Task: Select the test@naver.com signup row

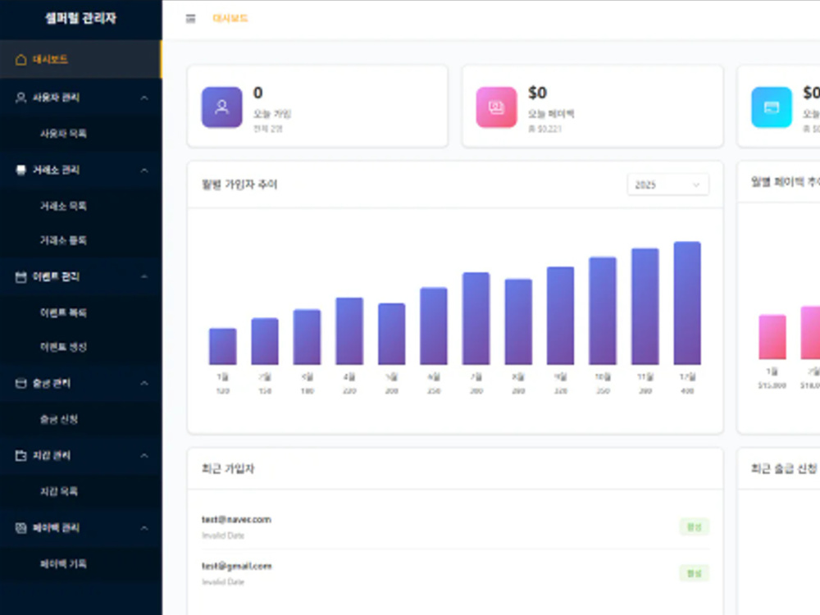Action: tap(455, 526)
